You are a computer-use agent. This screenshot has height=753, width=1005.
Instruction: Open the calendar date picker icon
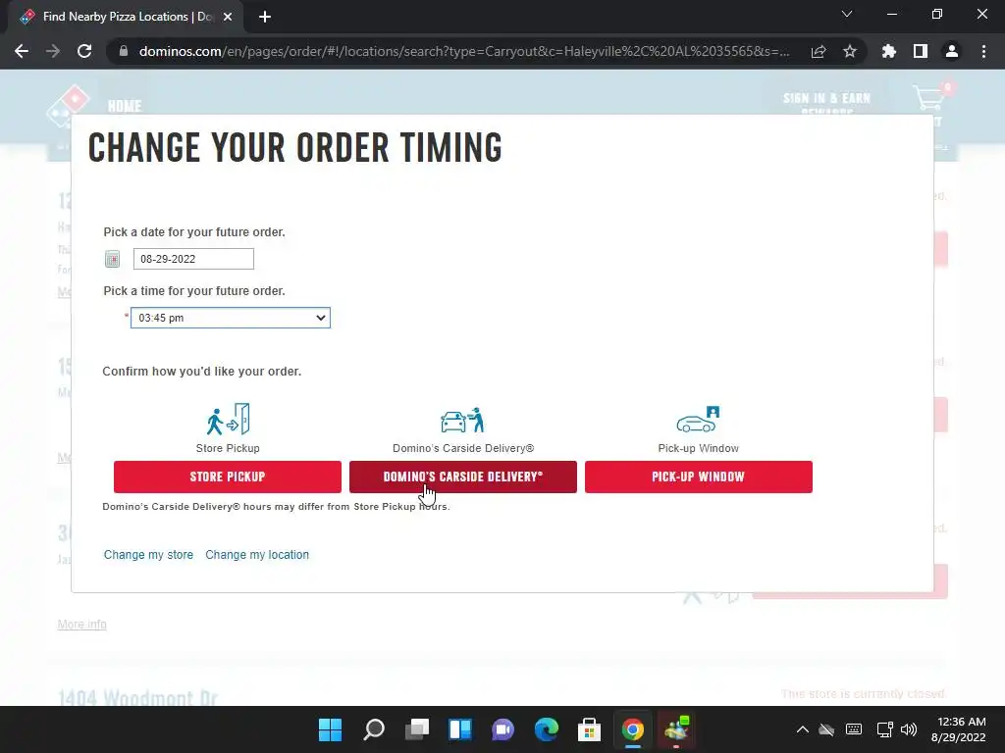point(112,259)
